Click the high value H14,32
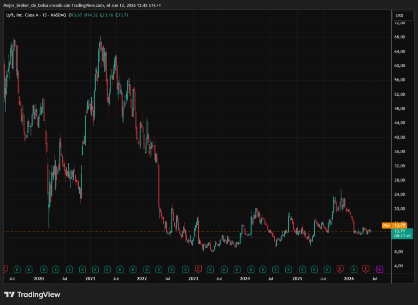 91,15
